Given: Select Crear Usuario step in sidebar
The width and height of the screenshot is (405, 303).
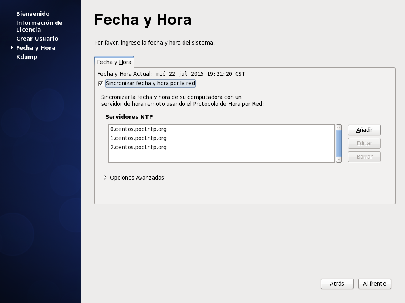Looking at the screenshot, I should tap(37, 39).
